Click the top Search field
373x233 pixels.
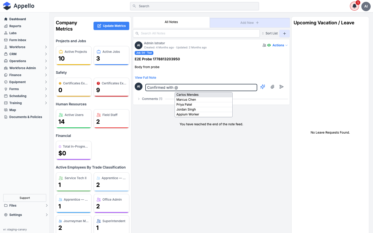(x=195, y=6)
